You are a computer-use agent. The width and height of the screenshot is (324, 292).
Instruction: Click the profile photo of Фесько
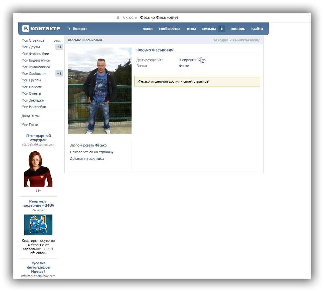coord(99,91)
